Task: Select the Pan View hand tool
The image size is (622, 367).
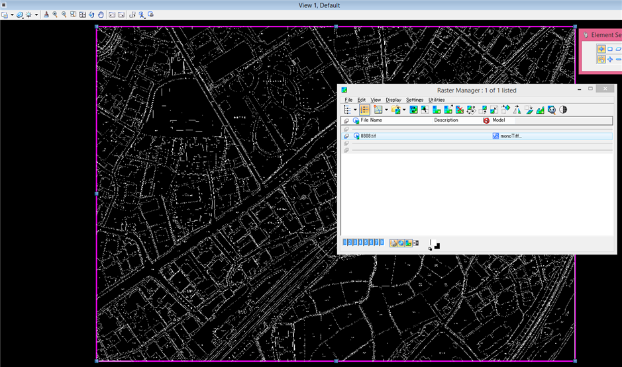Action: tap(101, 15)
